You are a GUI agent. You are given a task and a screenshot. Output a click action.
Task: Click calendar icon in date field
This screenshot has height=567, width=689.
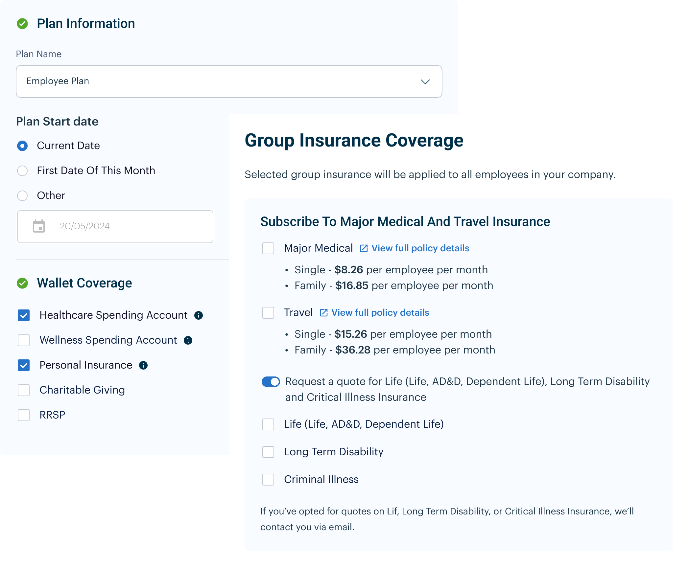coord(39,226)
